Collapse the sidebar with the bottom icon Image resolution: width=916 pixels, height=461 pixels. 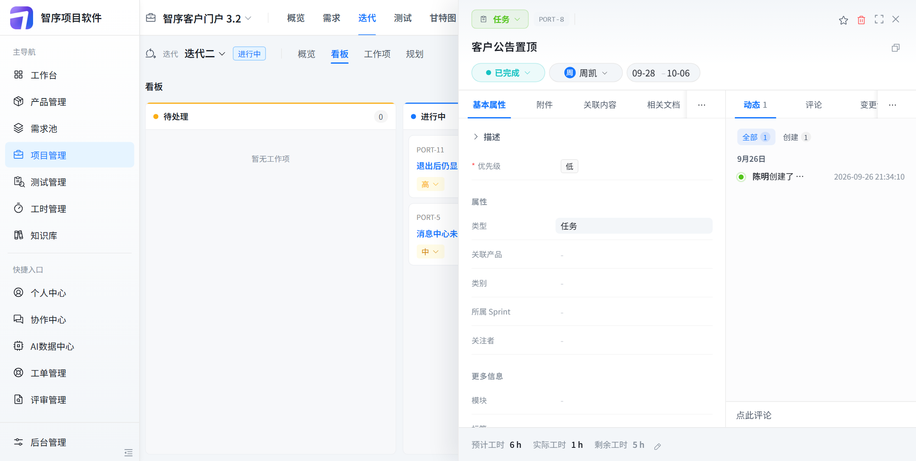128,453
